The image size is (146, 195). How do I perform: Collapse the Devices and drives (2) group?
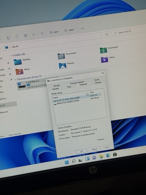[16, 79]
